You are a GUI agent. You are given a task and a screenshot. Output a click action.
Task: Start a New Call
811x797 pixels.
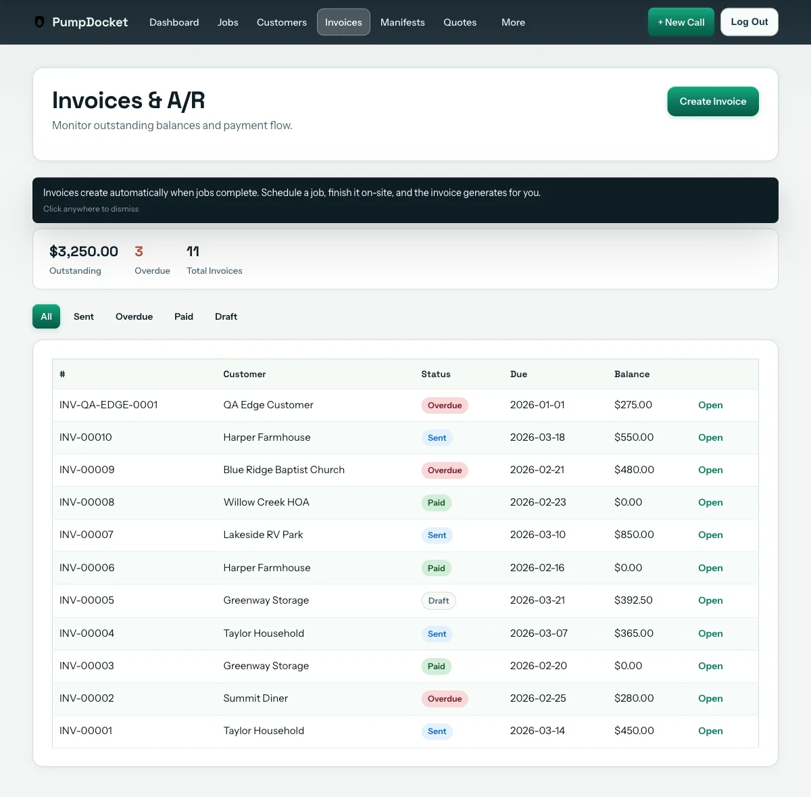(x=681, y=22)
